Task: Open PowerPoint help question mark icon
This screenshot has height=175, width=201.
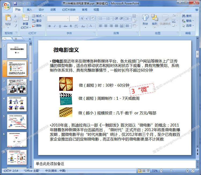Action: [197, 10]
